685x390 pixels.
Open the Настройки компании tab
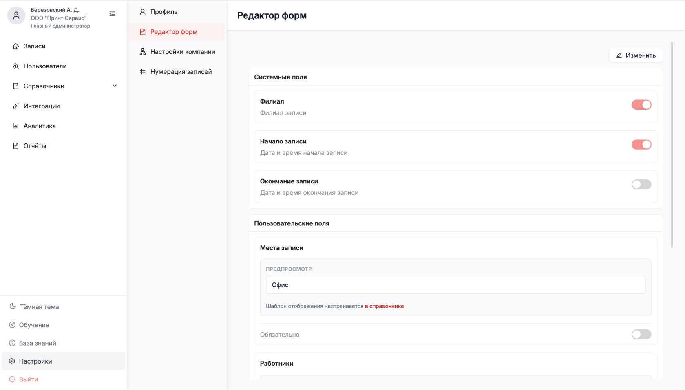(x=177, y=52)
